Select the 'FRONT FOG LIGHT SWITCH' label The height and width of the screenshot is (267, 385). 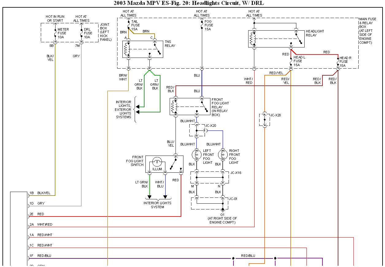point(135,161)
